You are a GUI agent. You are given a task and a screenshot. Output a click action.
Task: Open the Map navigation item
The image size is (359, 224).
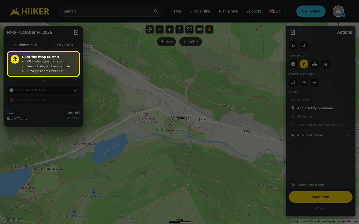pos(178,11)
